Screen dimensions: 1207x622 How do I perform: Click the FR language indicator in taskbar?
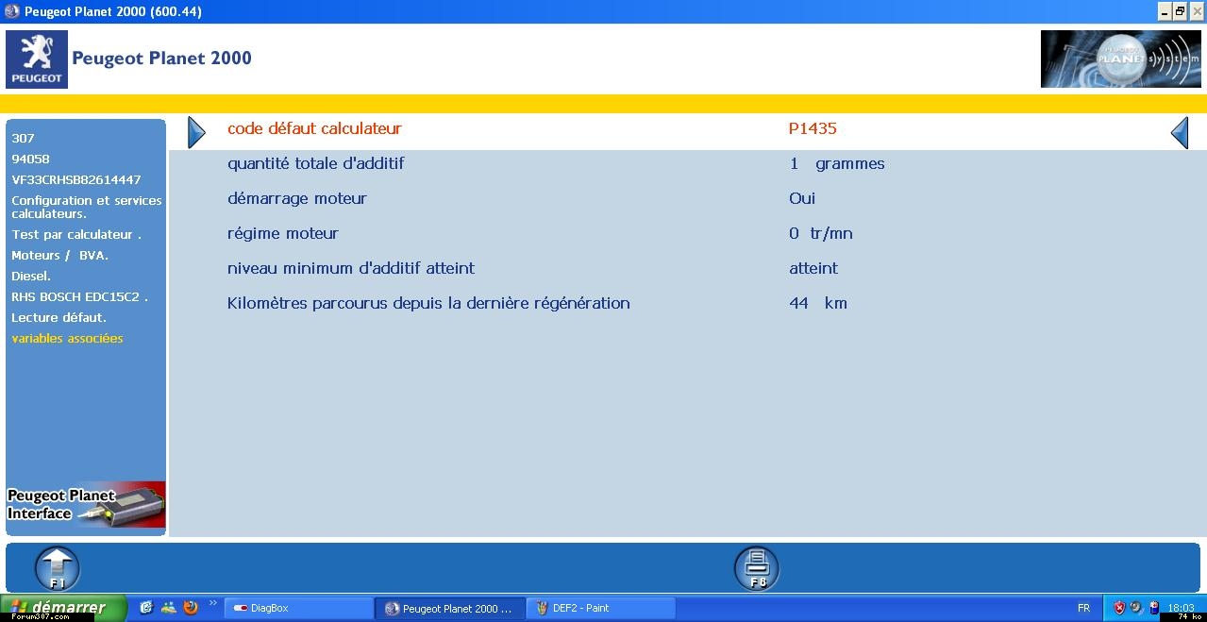click(x=1083, y=608)
